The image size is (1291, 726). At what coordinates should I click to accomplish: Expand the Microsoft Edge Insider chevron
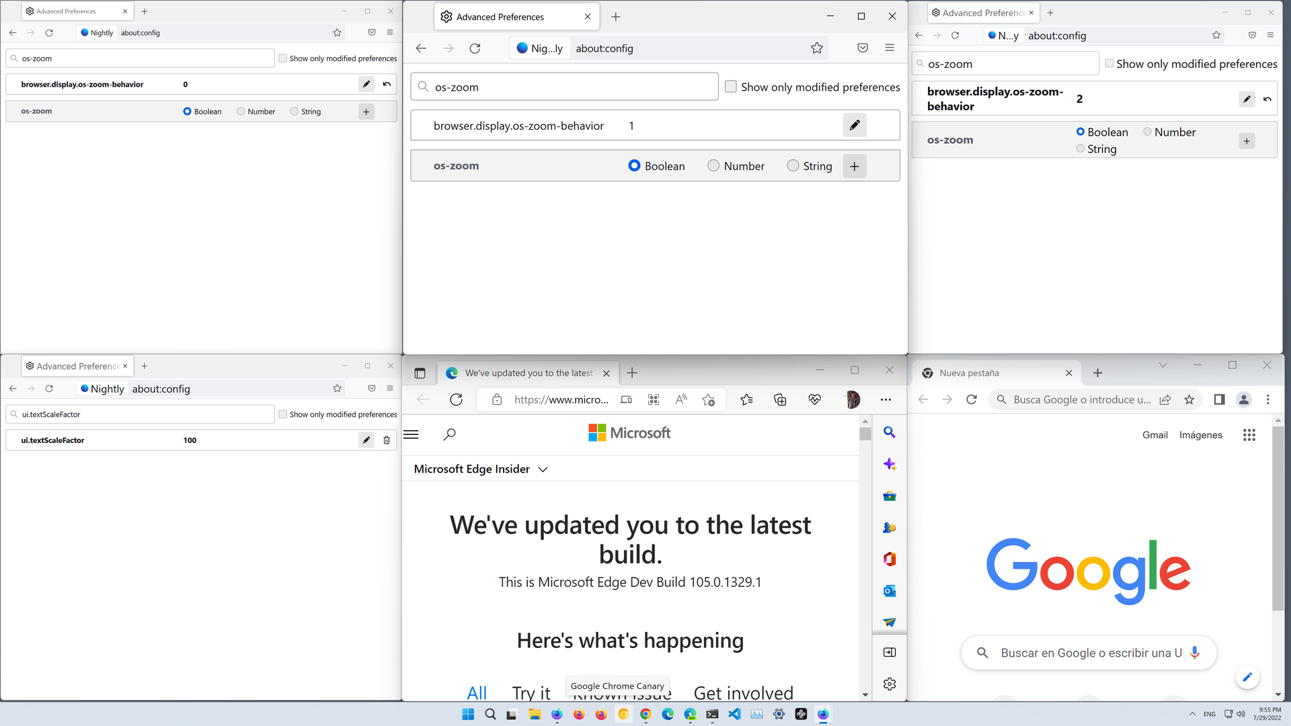pos(543,469)
